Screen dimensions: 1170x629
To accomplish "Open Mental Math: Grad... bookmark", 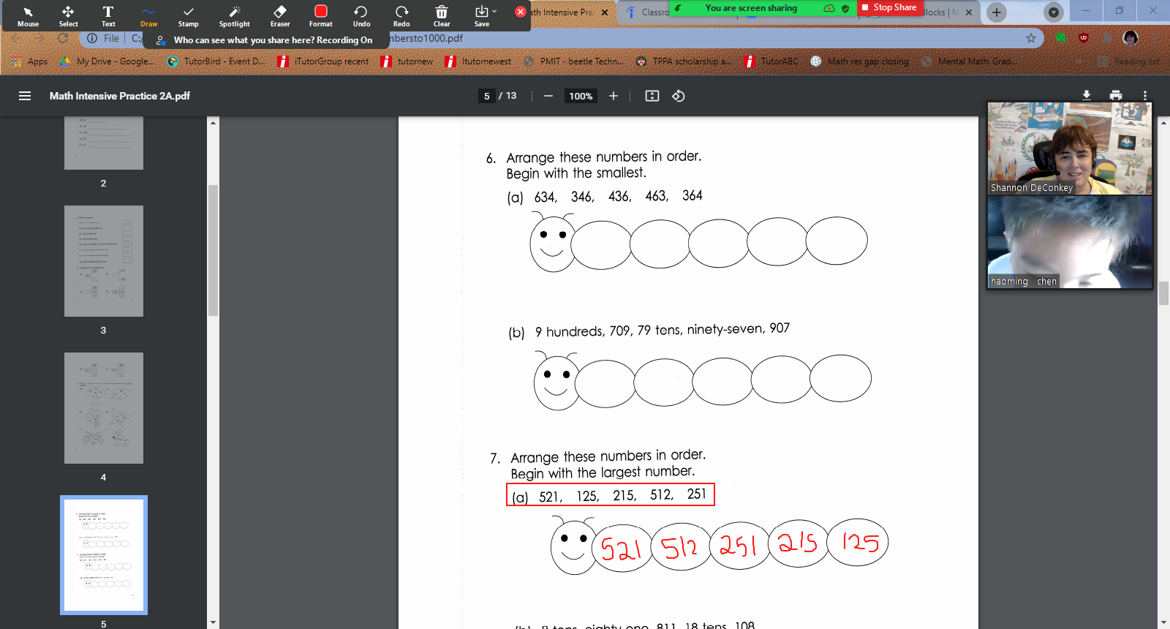I will tap(969, 61).
